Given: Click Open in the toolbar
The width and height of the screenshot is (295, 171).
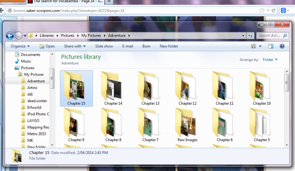Looking at the screenshot, I should click(47, 46).
